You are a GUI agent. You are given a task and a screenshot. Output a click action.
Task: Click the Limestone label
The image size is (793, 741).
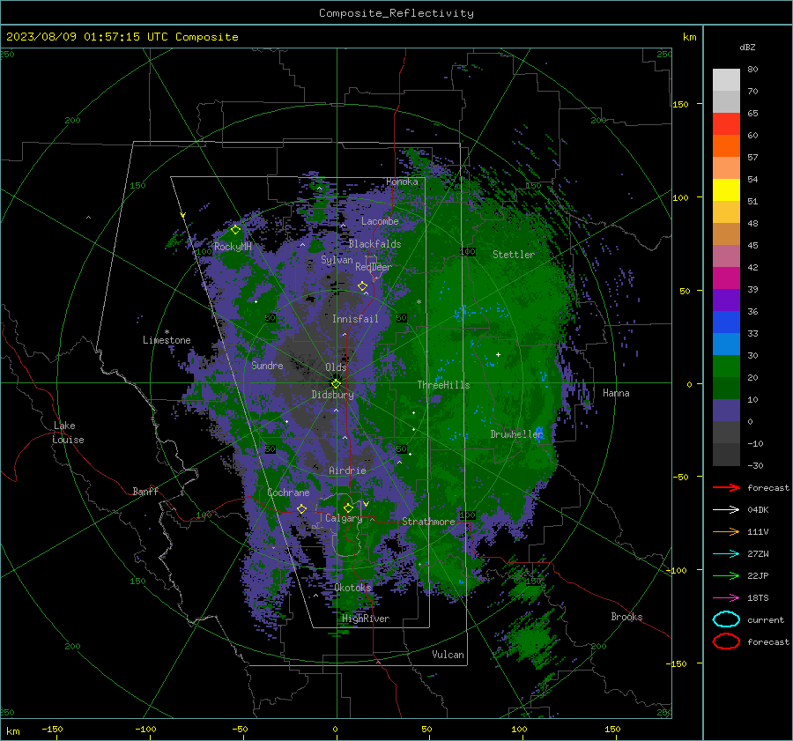coord(167,340)
